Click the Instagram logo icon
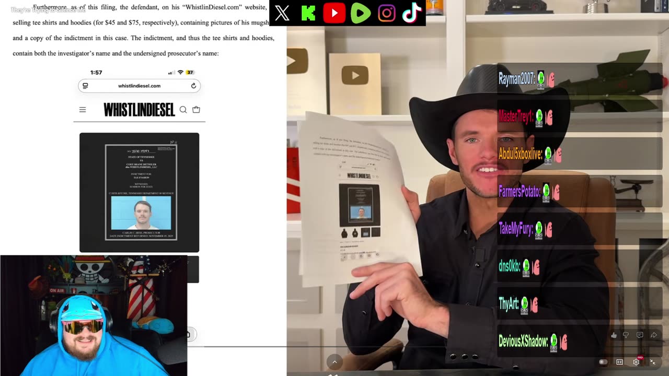Screen dimensions: 669x376 [x=386, y=13]
